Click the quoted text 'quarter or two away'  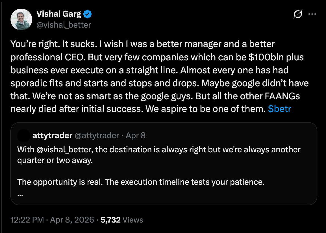[x=55, y=160]
